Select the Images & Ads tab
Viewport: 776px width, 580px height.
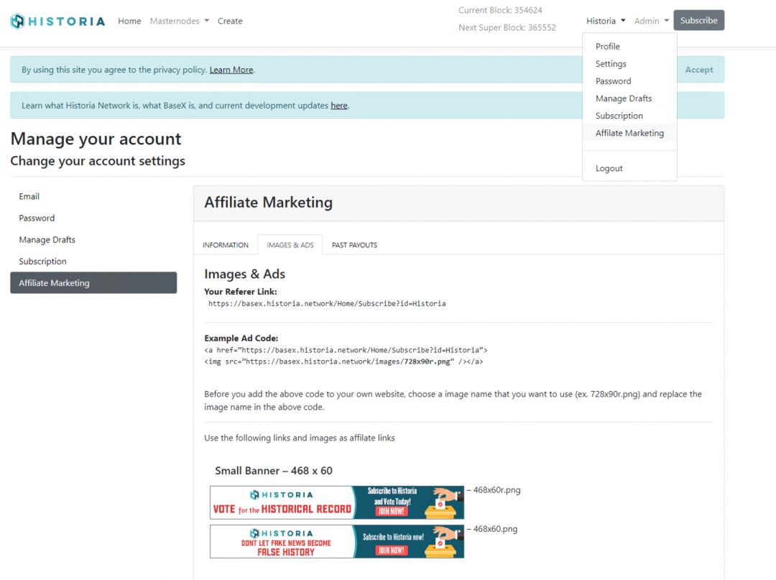[290, 245]
